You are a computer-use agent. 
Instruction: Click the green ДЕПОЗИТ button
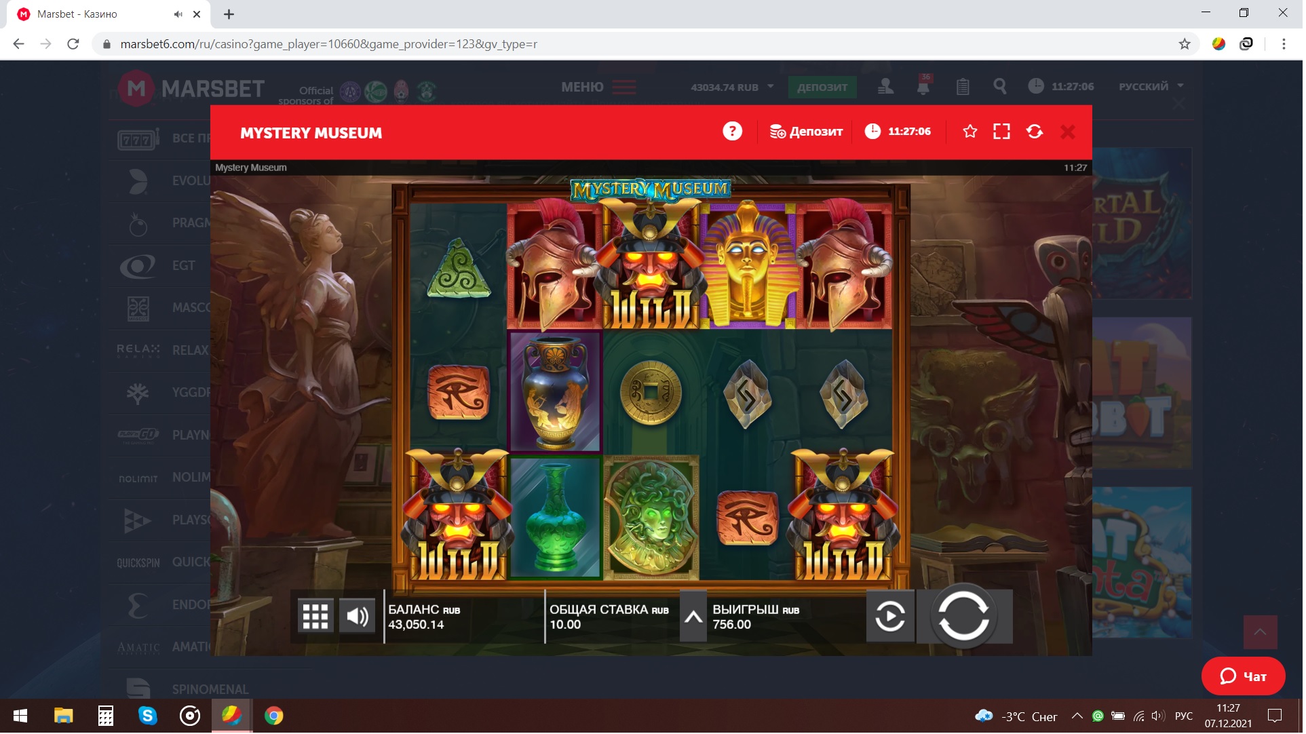point(824,88)
